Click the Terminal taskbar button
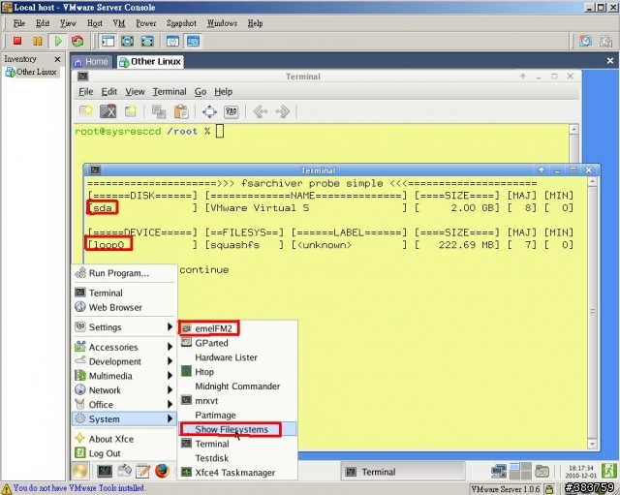The width and height of the screenshot is (620, 495). (403, 472)
